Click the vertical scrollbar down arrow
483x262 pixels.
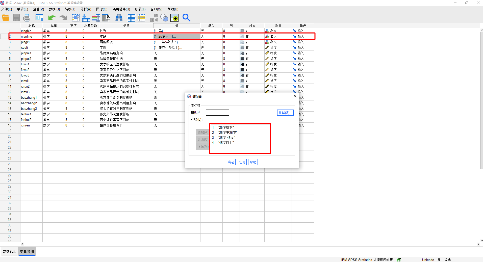tap(481, 241)
